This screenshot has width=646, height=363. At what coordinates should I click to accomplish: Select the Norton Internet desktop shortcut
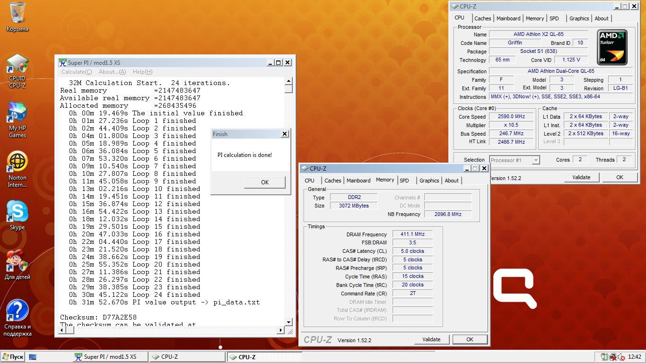tap(17, 169)
